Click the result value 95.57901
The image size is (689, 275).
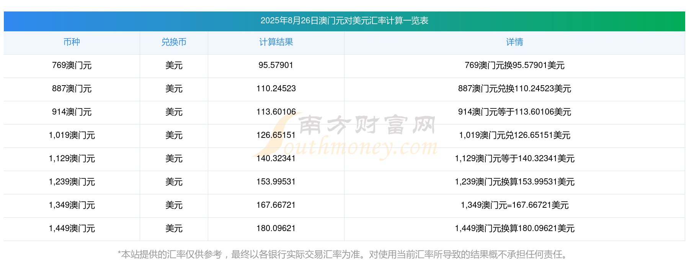point(276,65)
